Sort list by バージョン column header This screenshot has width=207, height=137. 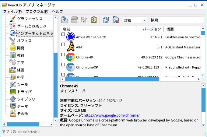pyautogui.click(x=150, y=29)
